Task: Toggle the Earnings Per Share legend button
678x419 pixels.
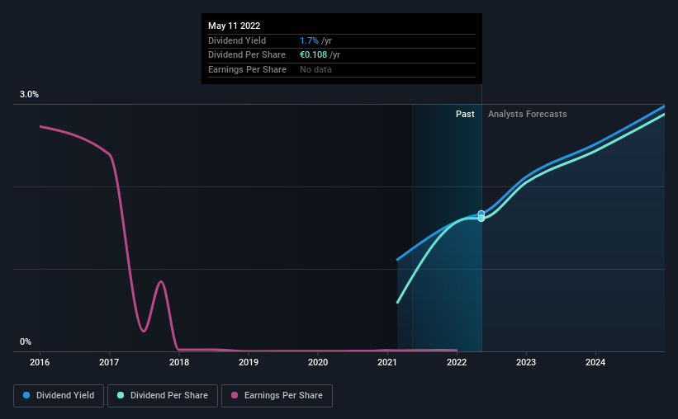Action: point(277,396)
